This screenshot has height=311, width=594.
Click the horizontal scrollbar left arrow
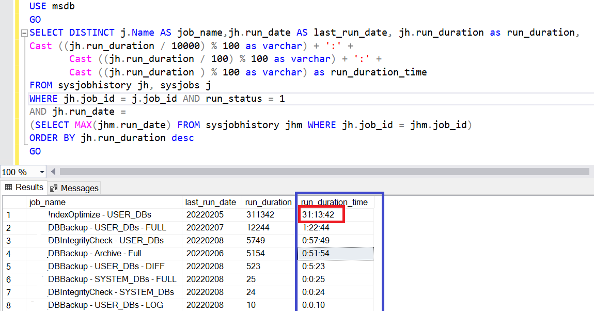pyautogui.click(x=53, y=172)
